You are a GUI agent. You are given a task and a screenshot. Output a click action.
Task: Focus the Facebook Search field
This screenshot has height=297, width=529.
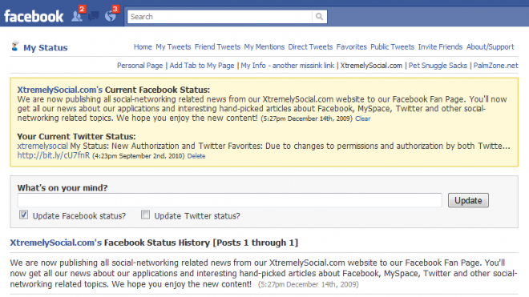(220, 17)
